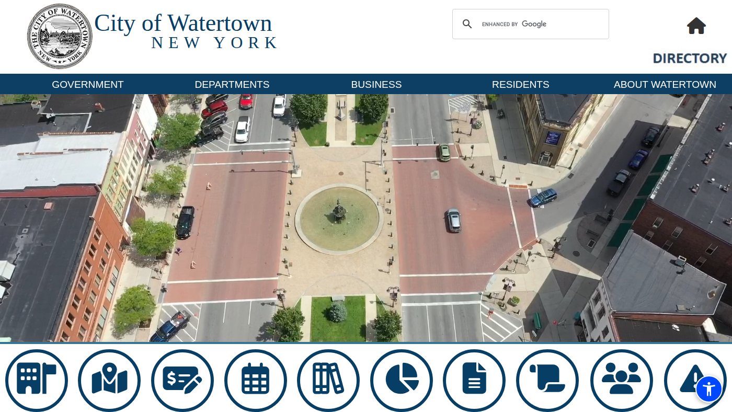
Task: Open the payment check with pen icon
Action: 182,380
